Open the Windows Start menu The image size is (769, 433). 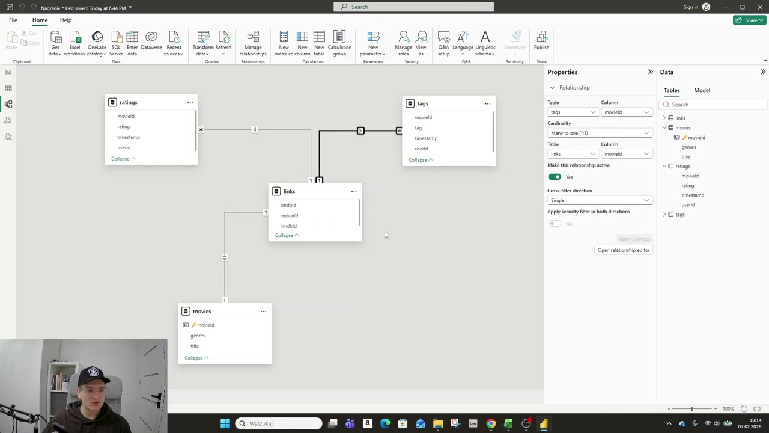click(225, 423)
